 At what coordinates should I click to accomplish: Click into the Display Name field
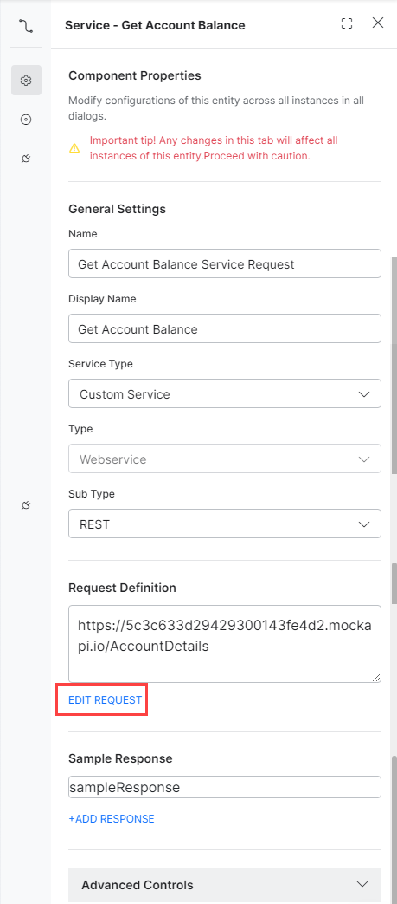point(224,329)
